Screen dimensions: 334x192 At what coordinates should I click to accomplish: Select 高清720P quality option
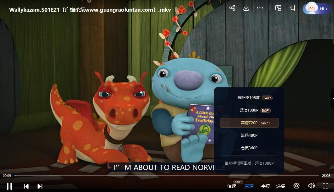[249, 123]
